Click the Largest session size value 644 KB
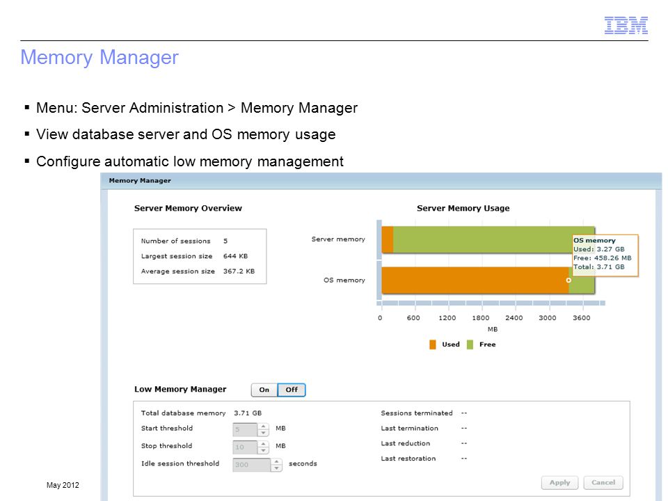The image size is (668, 501). 235,256
